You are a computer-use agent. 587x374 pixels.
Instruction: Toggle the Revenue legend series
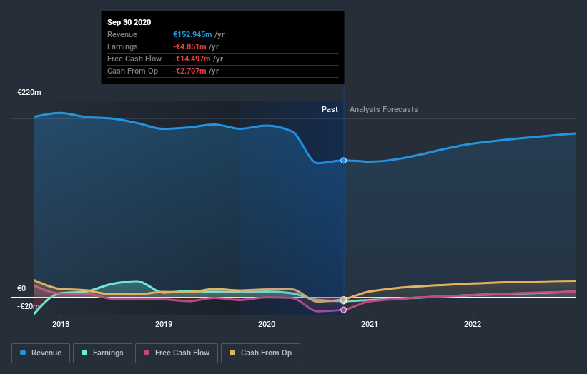tap(41, 353)
